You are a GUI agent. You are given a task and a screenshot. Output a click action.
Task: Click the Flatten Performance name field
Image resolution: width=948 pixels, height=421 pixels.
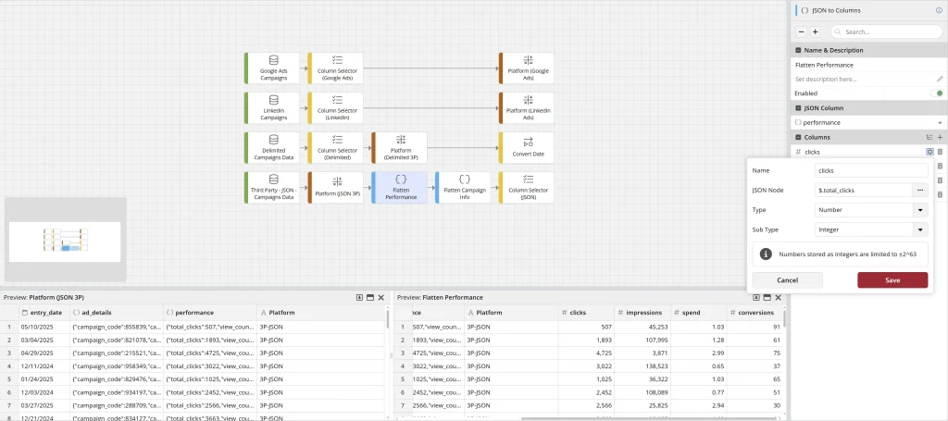[868, 65]
